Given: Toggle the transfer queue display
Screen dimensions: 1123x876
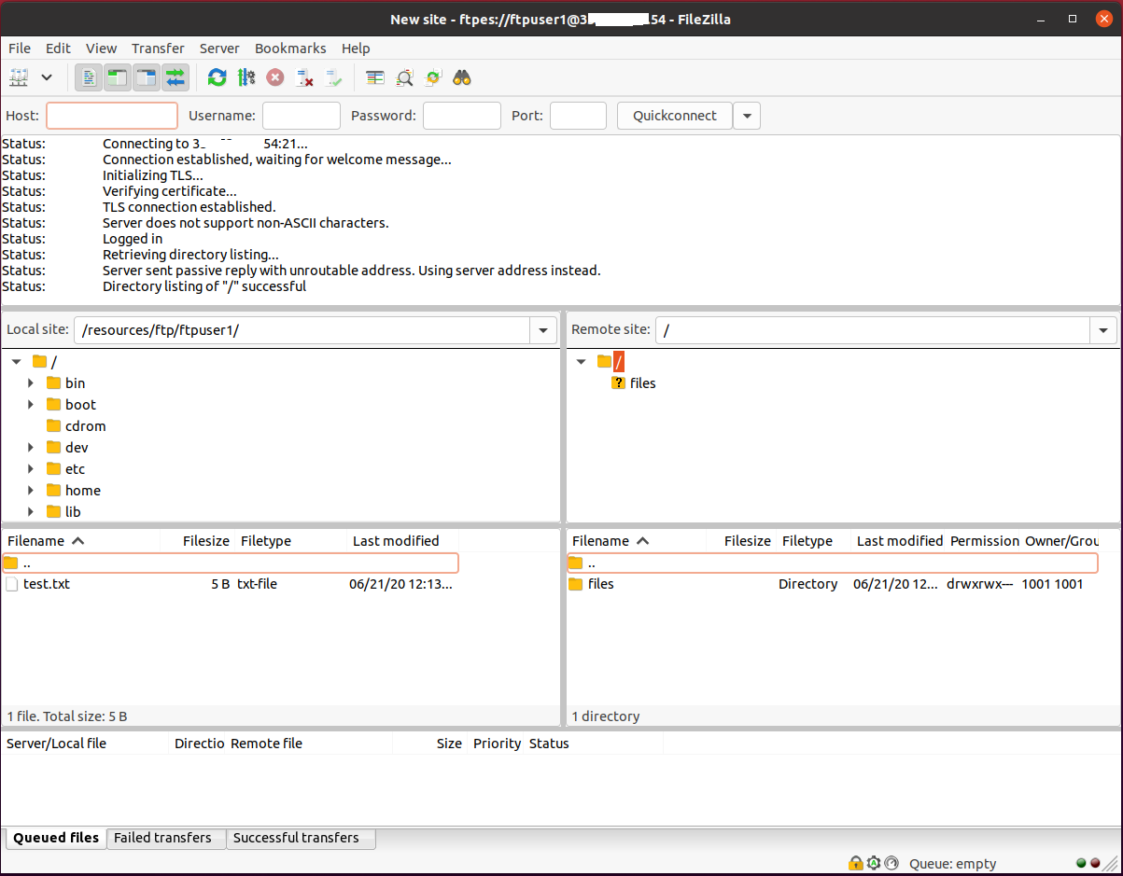Looking at the screenshot, I should click(x=175, y=77).
